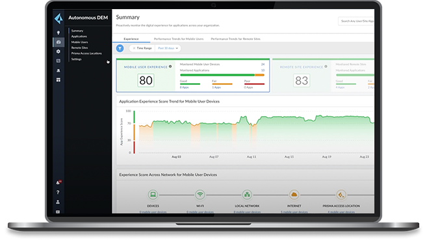Go to Summary in the side menu

pyautogui.click(x=77, y=30)
